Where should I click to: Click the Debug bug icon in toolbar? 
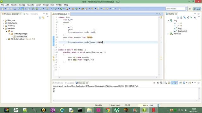(x=56, y=9)
